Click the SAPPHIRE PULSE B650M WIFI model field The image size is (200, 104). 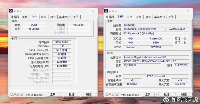coord(144,30)
